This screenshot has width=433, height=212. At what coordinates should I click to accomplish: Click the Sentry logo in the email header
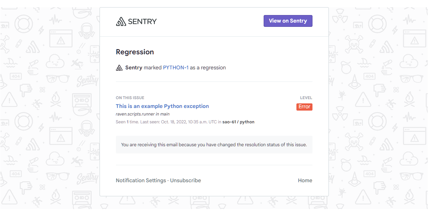pyautogui.click(x=136, y=21)
